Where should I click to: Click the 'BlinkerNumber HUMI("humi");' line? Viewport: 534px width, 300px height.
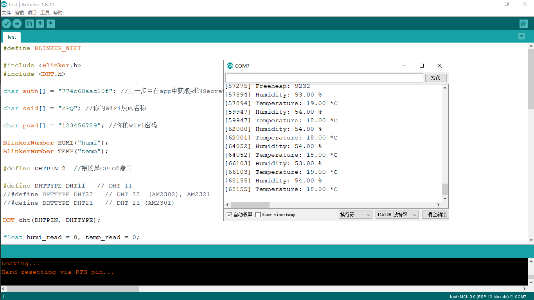[56, 143]
